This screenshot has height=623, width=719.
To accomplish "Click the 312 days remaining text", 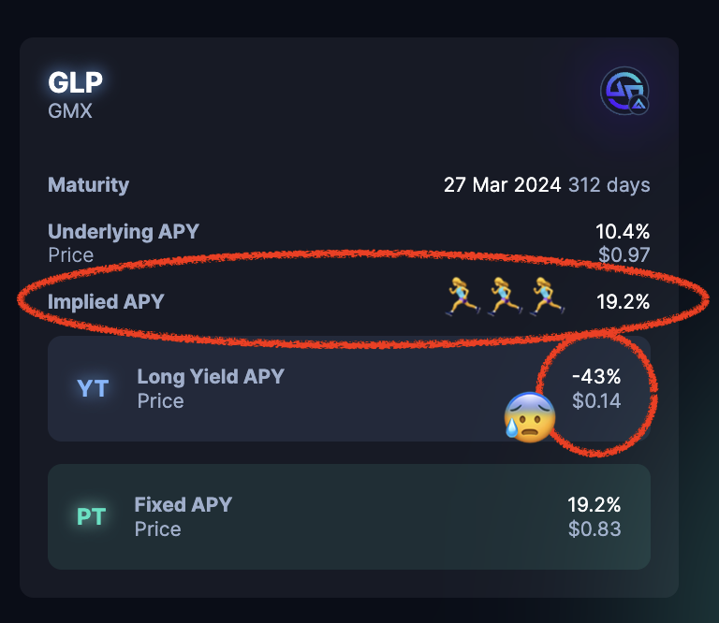I will (609, 185).
